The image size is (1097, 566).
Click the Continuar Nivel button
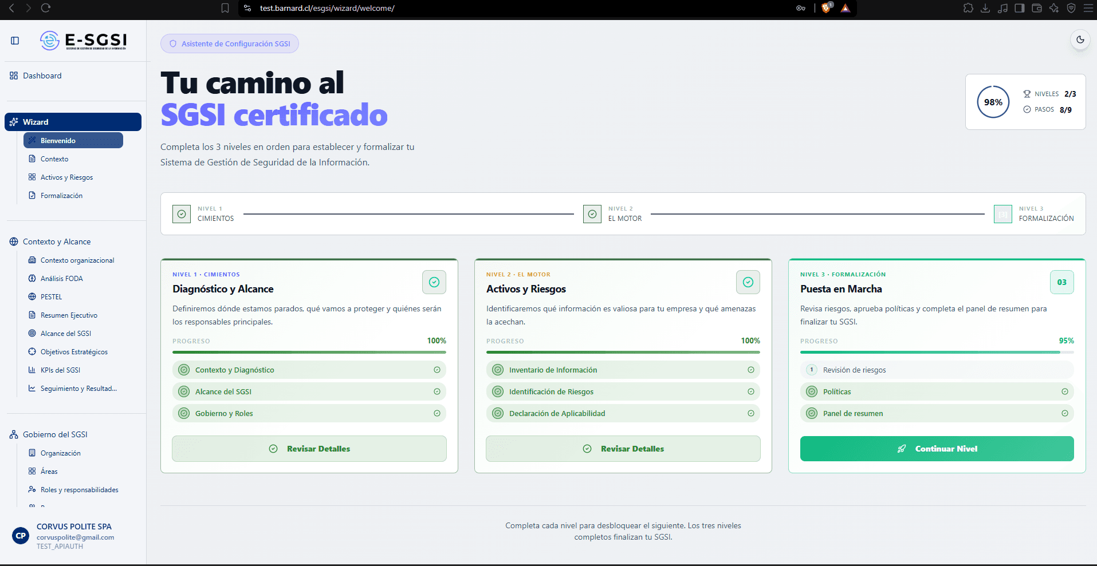point(937,449)
